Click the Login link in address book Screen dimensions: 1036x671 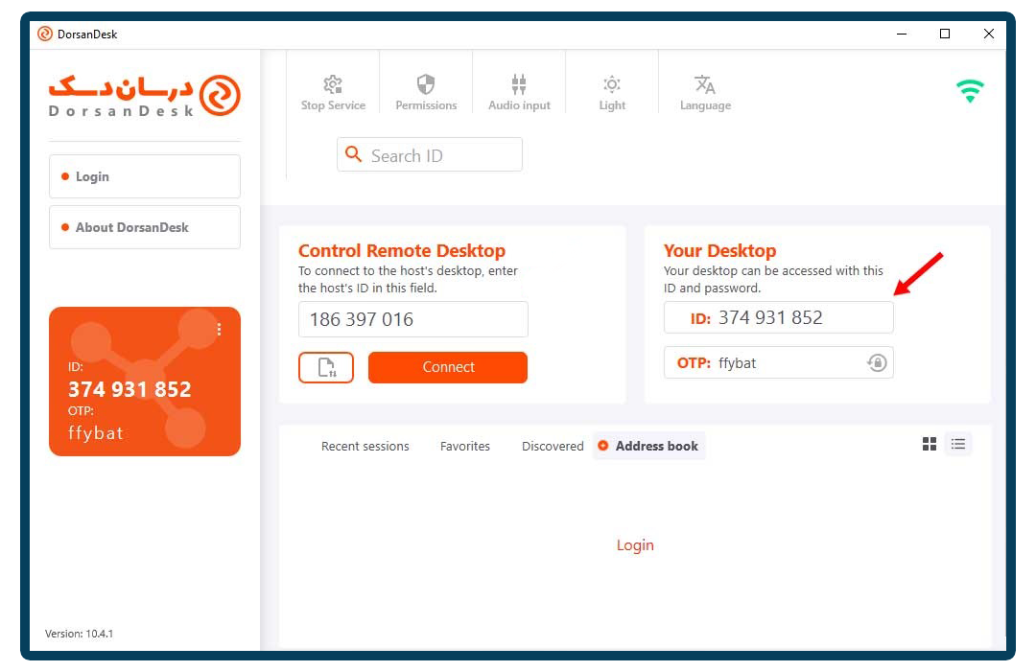pyautogui.click(x=635, y=544)
